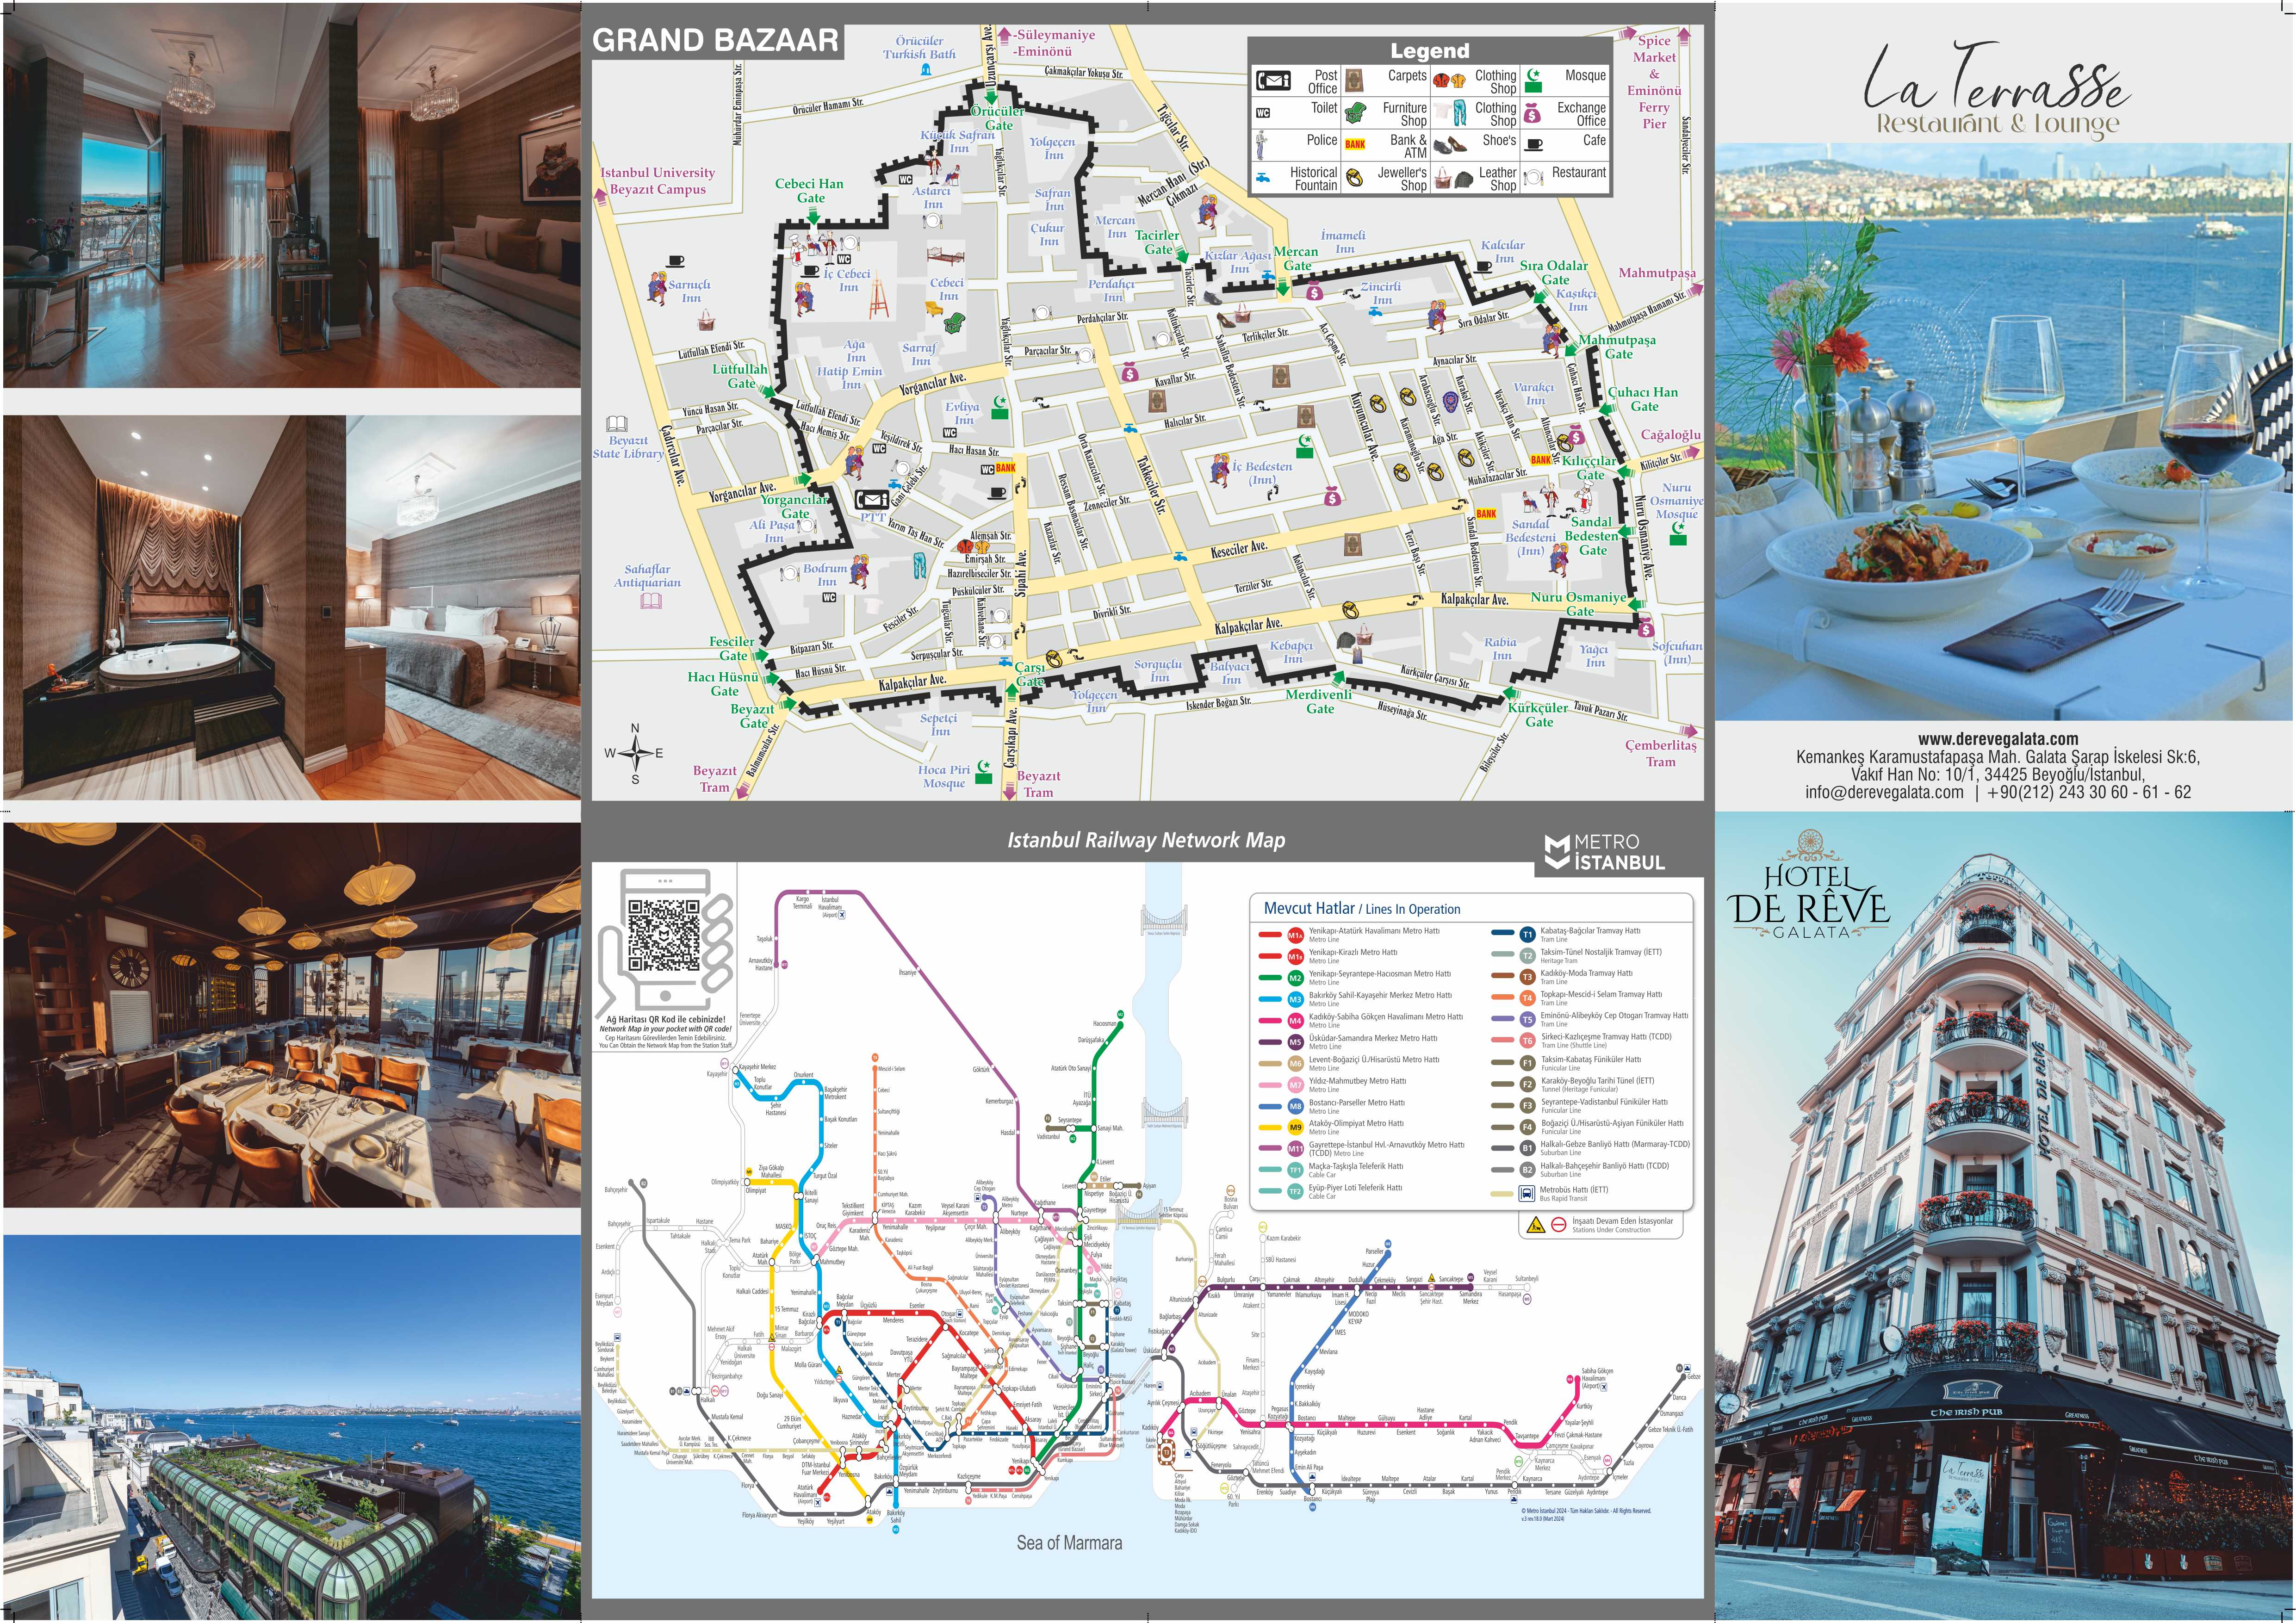The width and height of the screenshot is (2296, 1623).
Task: Click the Metro İstanbul logo
Action: click(x=1605, y=852)
